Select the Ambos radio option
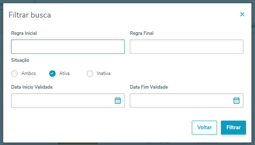This screenshot has height=145, width=255. click(x=14, y=74)
